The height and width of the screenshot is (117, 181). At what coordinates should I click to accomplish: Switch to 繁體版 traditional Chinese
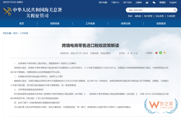tap(163, 3)
